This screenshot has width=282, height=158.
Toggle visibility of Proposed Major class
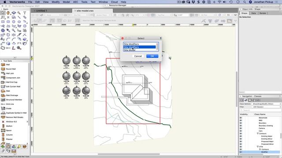[x=241, y=141]
